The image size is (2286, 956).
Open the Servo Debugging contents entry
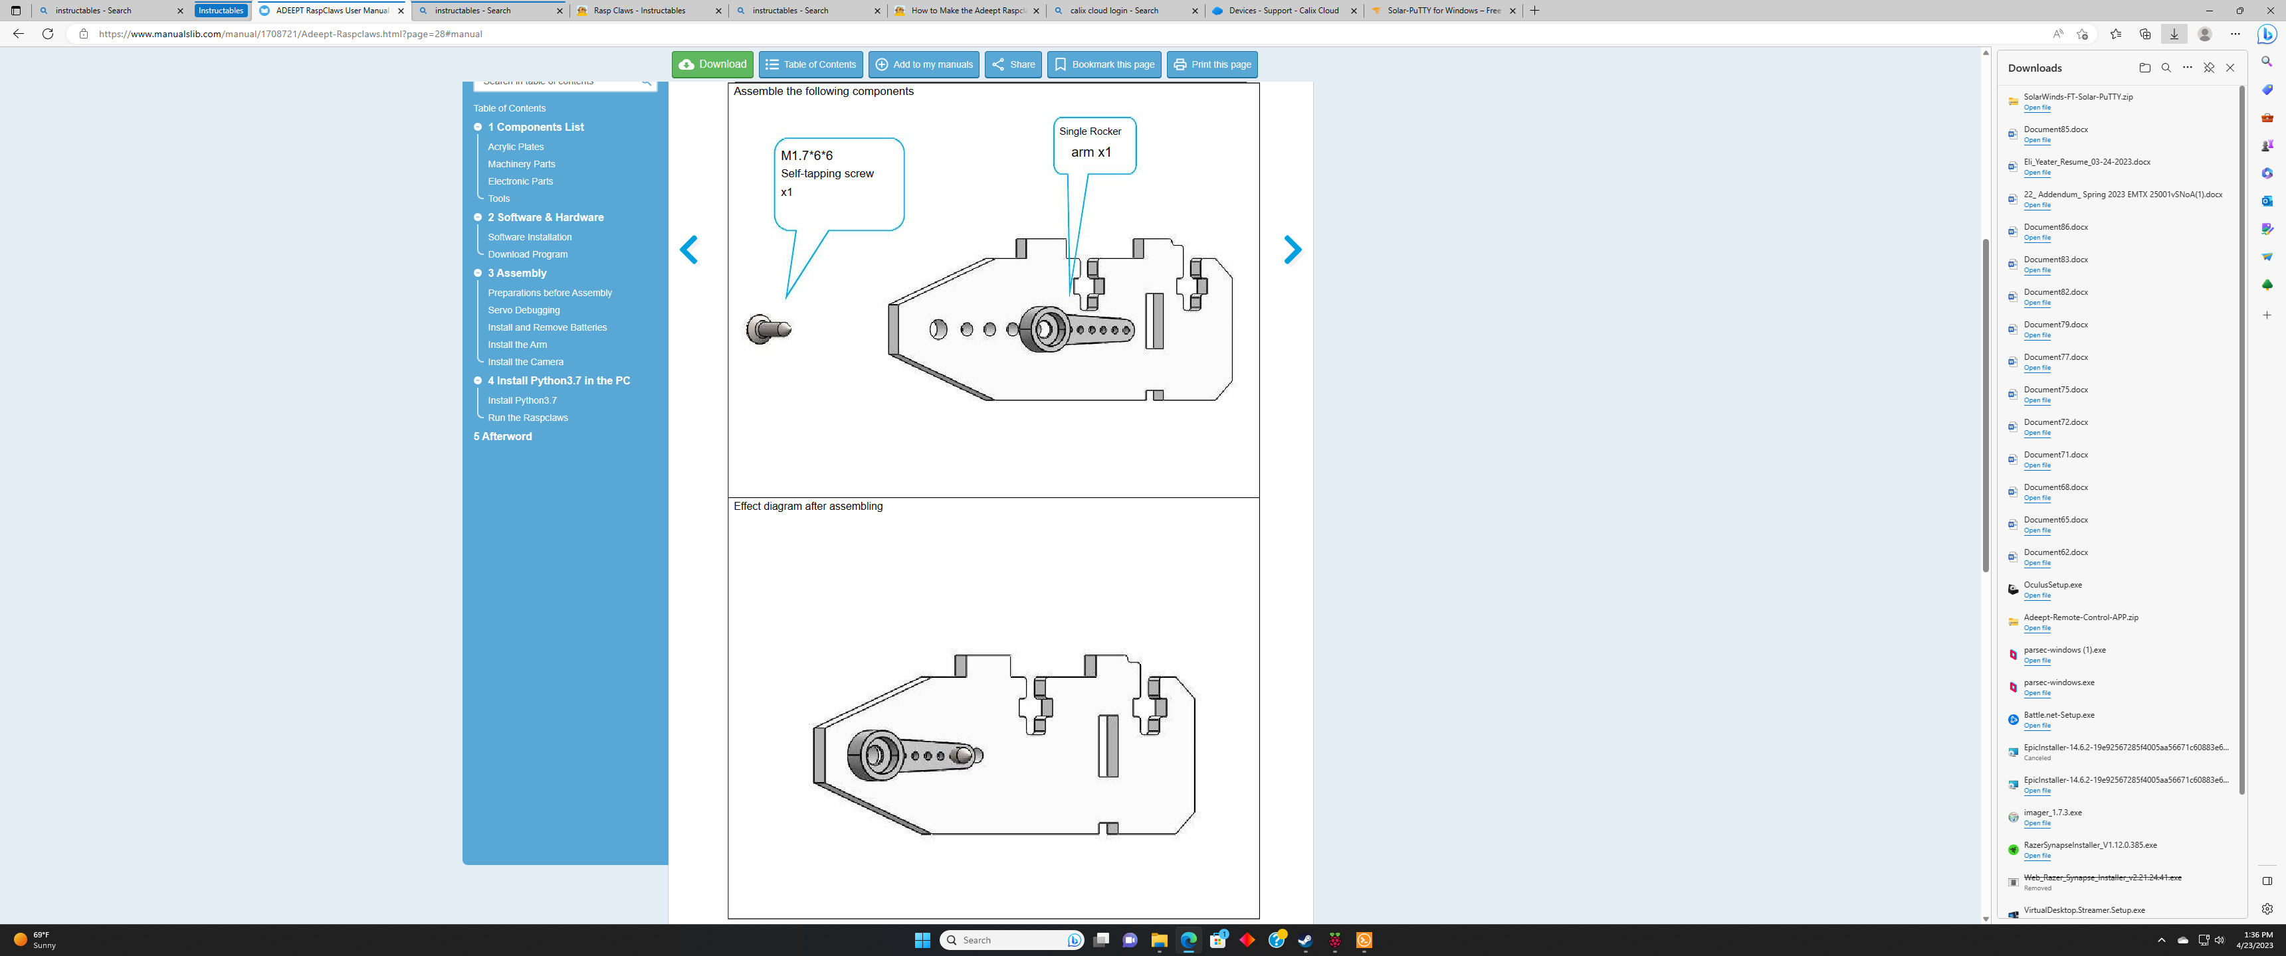[524, 311]
